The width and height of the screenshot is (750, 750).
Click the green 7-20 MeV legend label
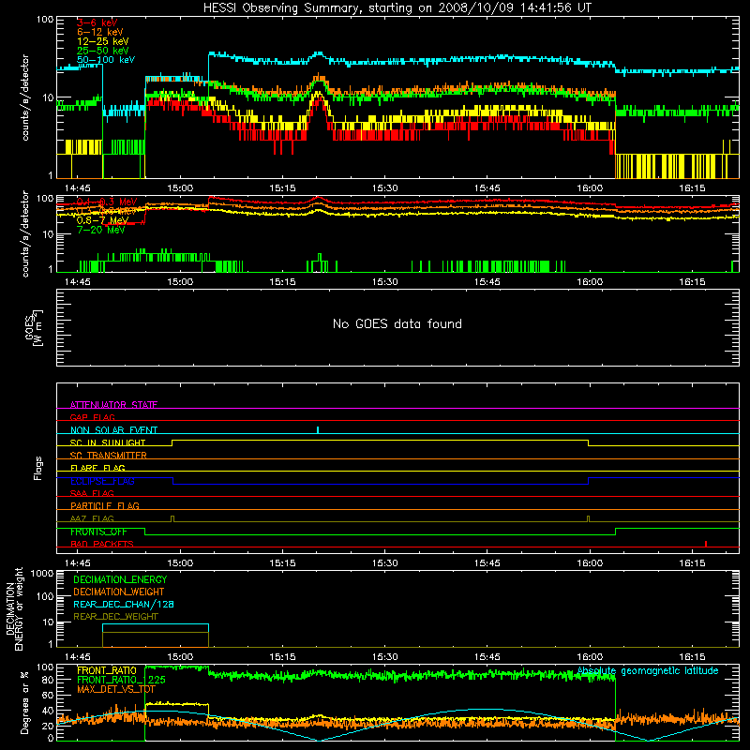coord(100,230)
